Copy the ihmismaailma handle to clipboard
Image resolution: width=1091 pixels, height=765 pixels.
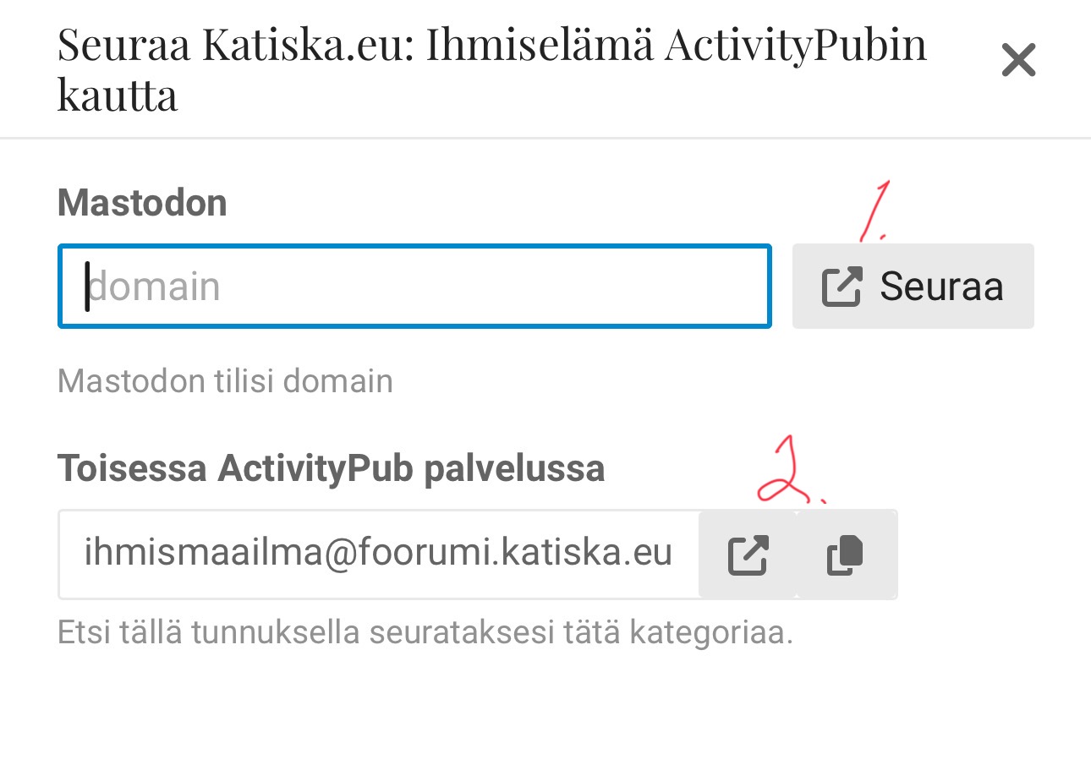[846, 555]
